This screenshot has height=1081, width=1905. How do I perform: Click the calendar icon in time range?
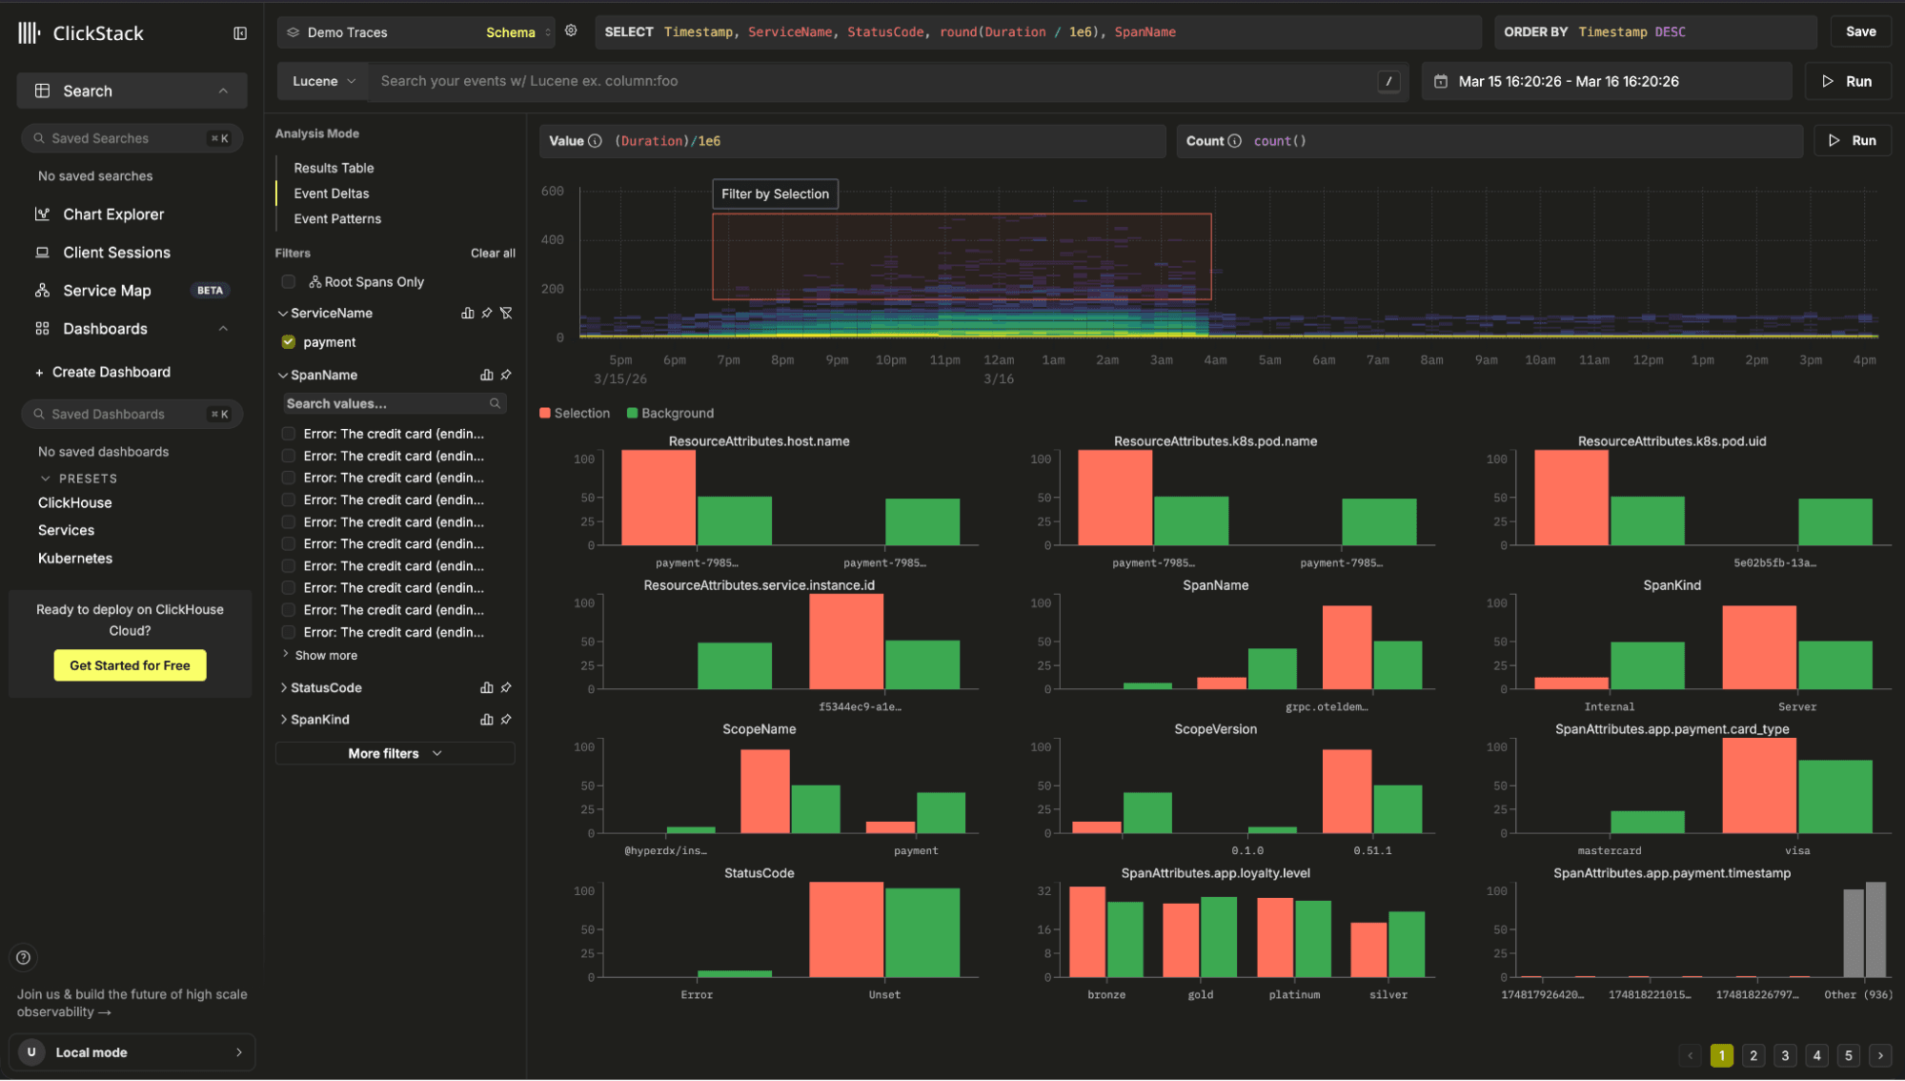click(x=1441, y=81)
